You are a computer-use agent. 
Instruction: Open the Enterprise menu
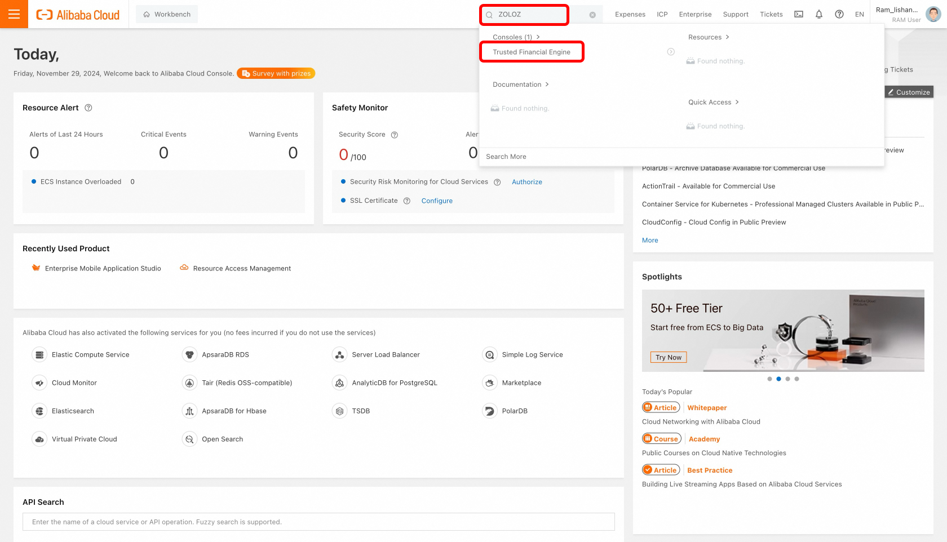click(x=695, y=15)
